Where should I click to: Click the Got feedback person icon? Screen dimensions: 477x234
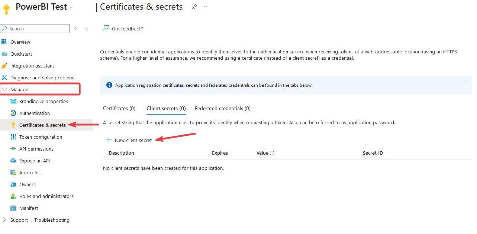(x=106, y=29)
